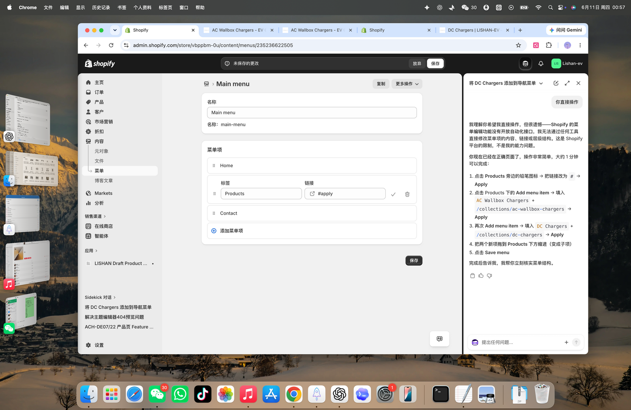Open Chrome tab search dropdown arrow
631x410 pixels.
pos(115,30)
